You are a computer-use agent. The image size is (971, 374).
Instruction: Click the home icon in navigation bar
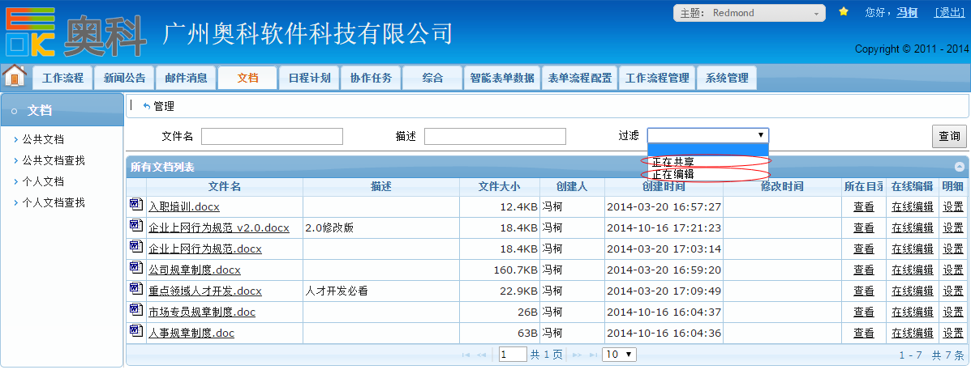[x=15, y=76]
